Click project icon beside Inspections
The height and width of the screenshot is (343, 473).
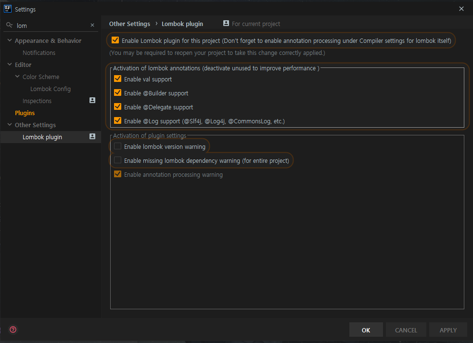point(92,100)
